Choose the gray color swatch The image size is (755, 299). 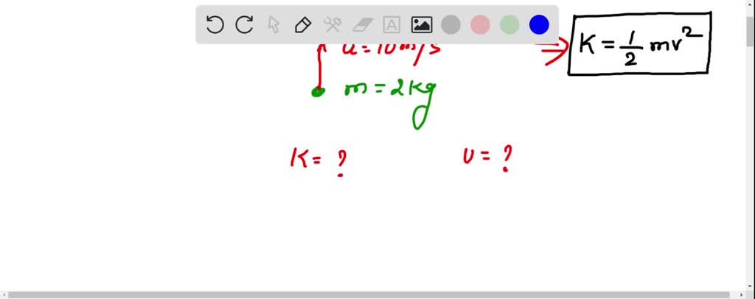[x=450, y=24]
